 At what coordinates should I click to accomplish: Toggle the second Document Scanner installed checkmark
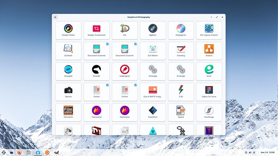tap(135, 44)
